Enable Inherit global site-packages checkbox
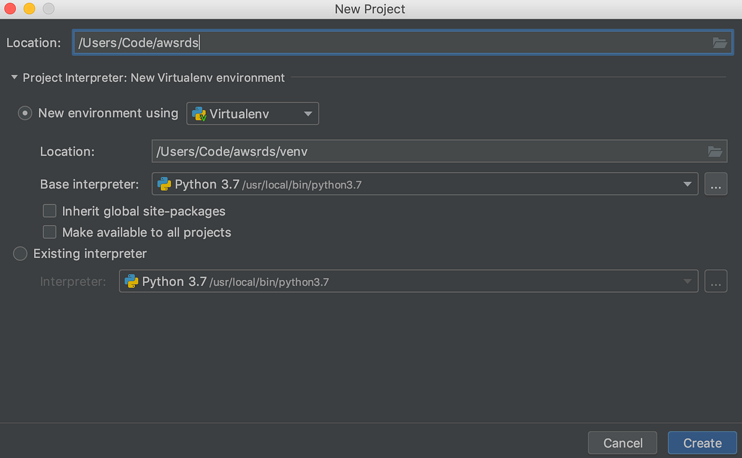Screen dimensions: 742x458 coord(49,211)
